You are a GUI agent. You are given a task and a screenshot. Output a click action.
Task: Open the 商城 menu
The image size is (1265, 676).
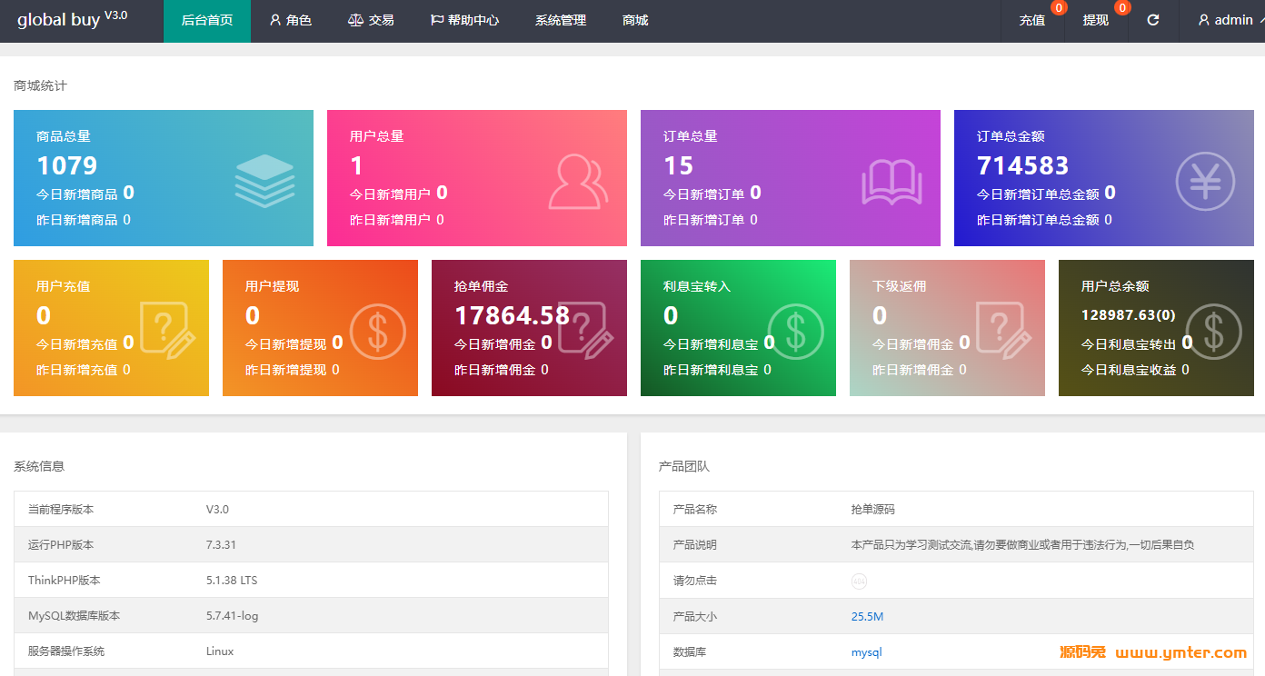[635, 20]
